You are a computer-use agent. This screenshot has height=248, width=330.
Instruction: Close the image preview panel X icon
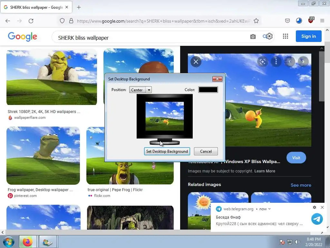click(196, 62)
